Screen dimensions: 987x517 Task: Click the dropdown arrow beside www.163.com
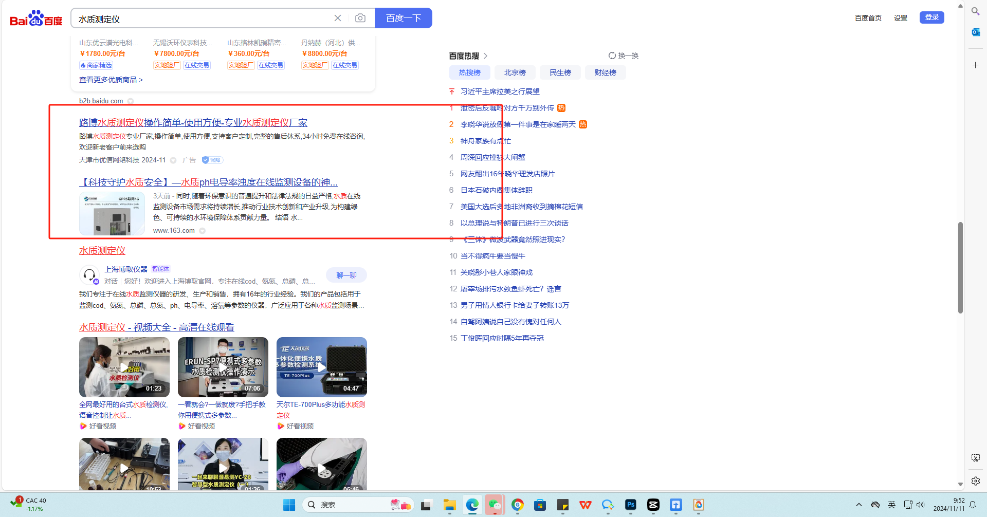coord(203,231)
